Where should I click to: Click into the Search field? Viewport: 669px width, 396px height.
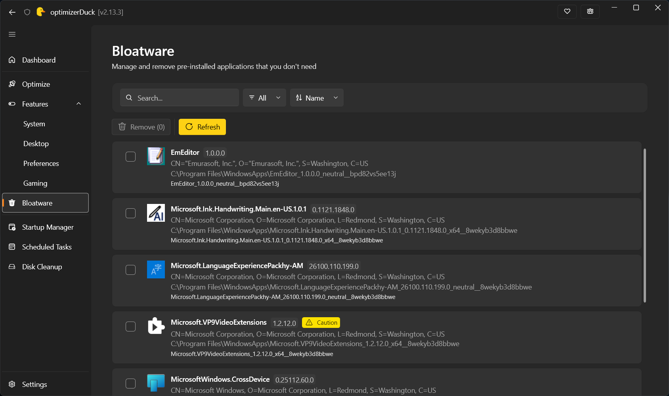(180, 98)
